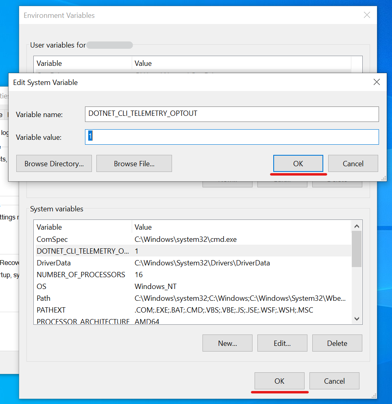Add a New system variable
Screen dimensions: 392x404
pos(227,343)
